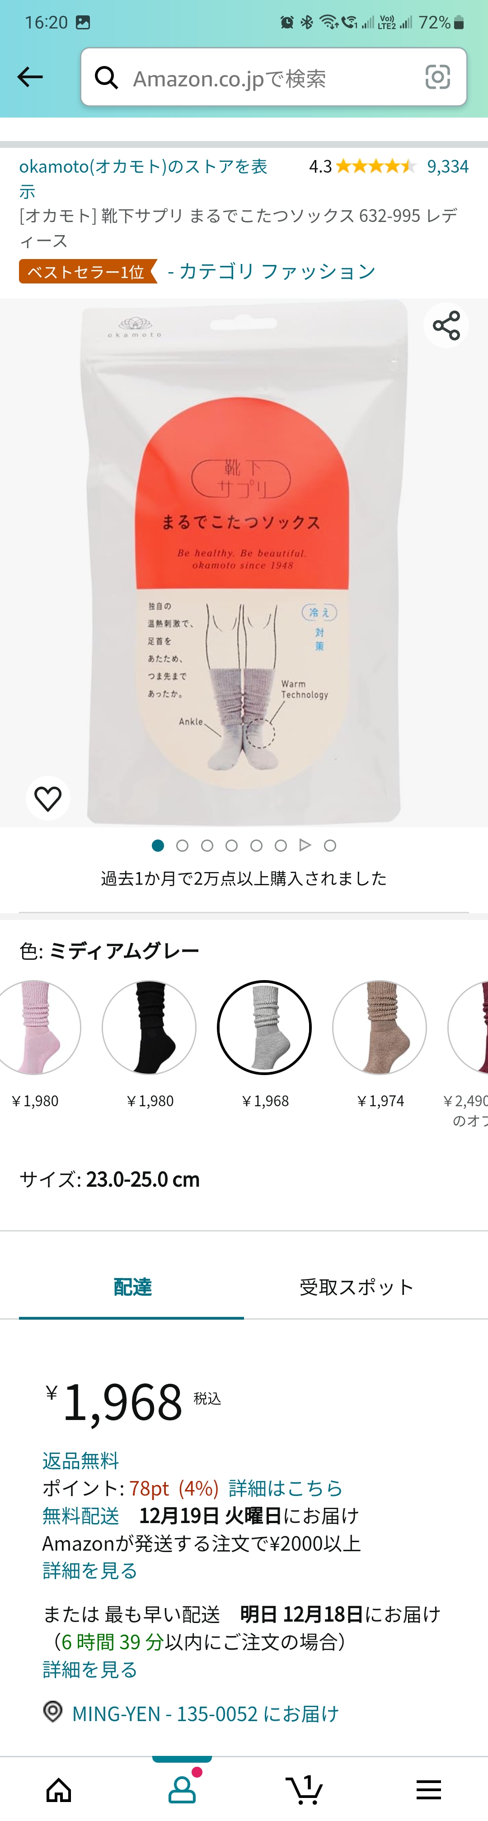This screenshot has height=1821, width=488.
Task: Open the shopping cart icon
Action: [305, 1789]
